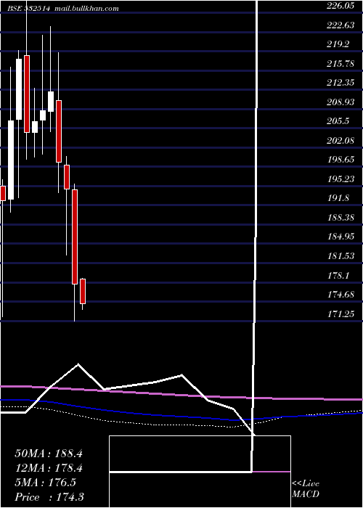363x508 pixels.
Task: Click the tall white candlestick topping near 218
Action: coord(19,89)
